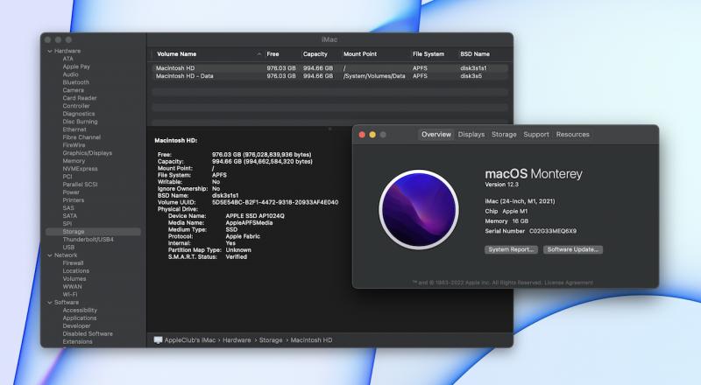Screen dimensions: 701x385
Task: Open Disabled Software entry
Action: (x=88, y=333)
